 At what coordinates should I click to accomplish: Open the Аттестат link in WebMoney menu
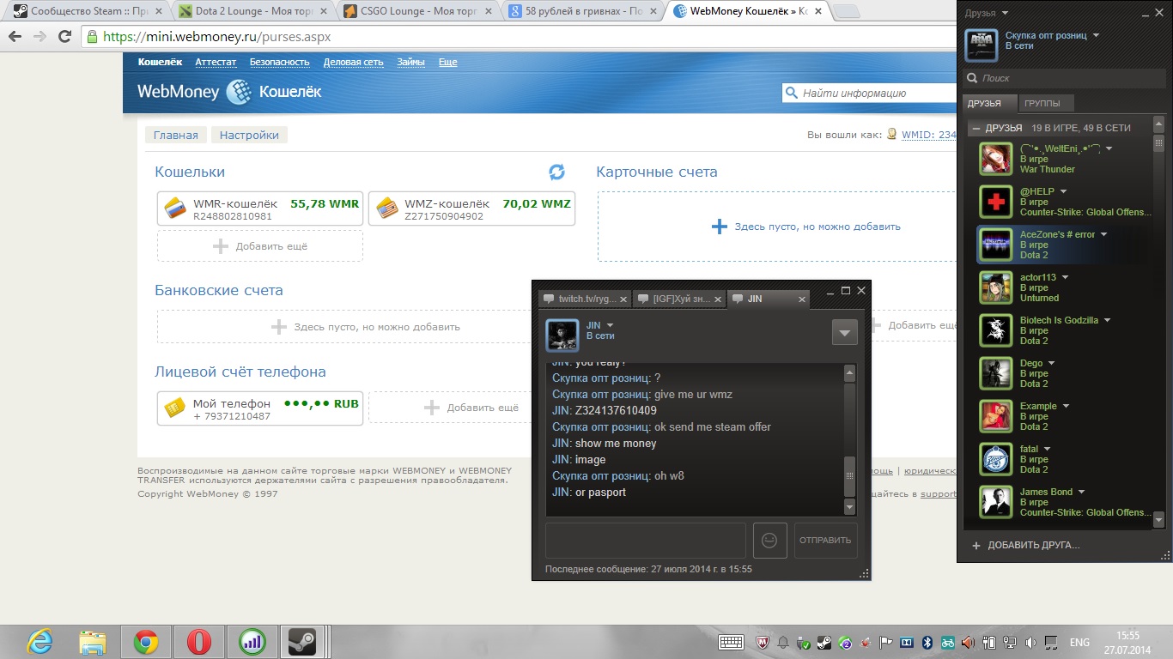[x=216, y=62]
